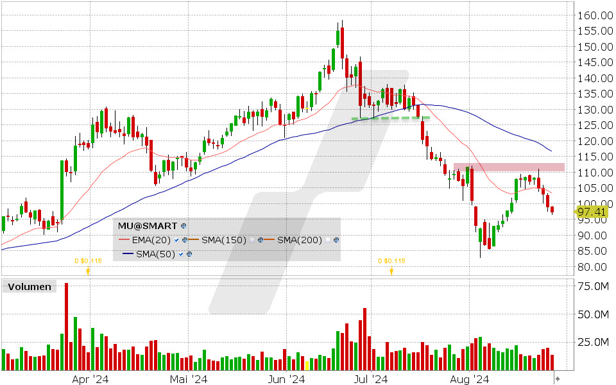Click the SMA(150) legend label

coord(224,240)
